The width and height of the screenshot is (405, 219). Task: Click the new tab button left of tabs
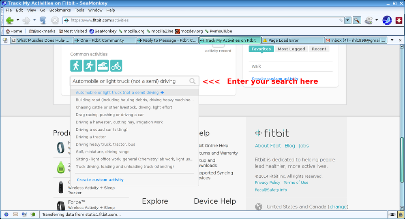point(5,40)
